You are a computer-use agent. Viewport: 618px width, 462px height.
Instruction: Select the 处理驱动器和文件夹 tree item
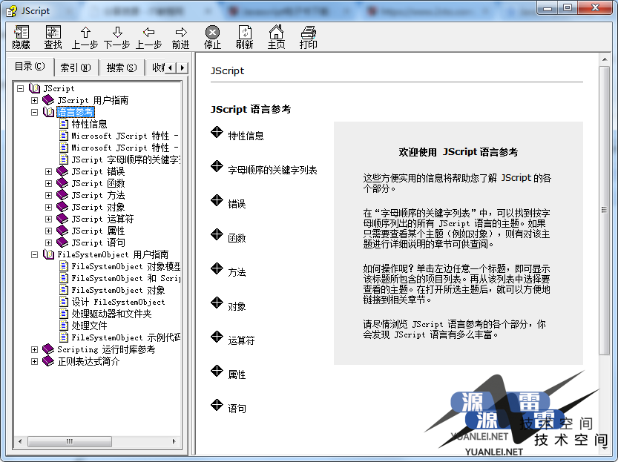[111, 314]
